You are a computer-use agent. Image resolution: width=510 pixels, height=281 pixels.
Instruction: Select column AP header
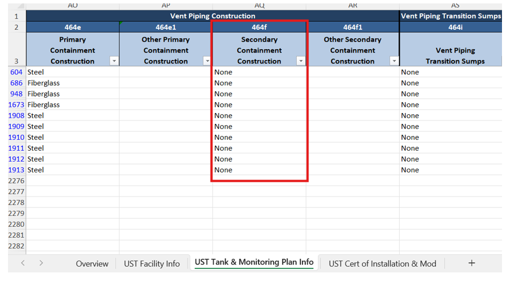(x=166, y=6)
